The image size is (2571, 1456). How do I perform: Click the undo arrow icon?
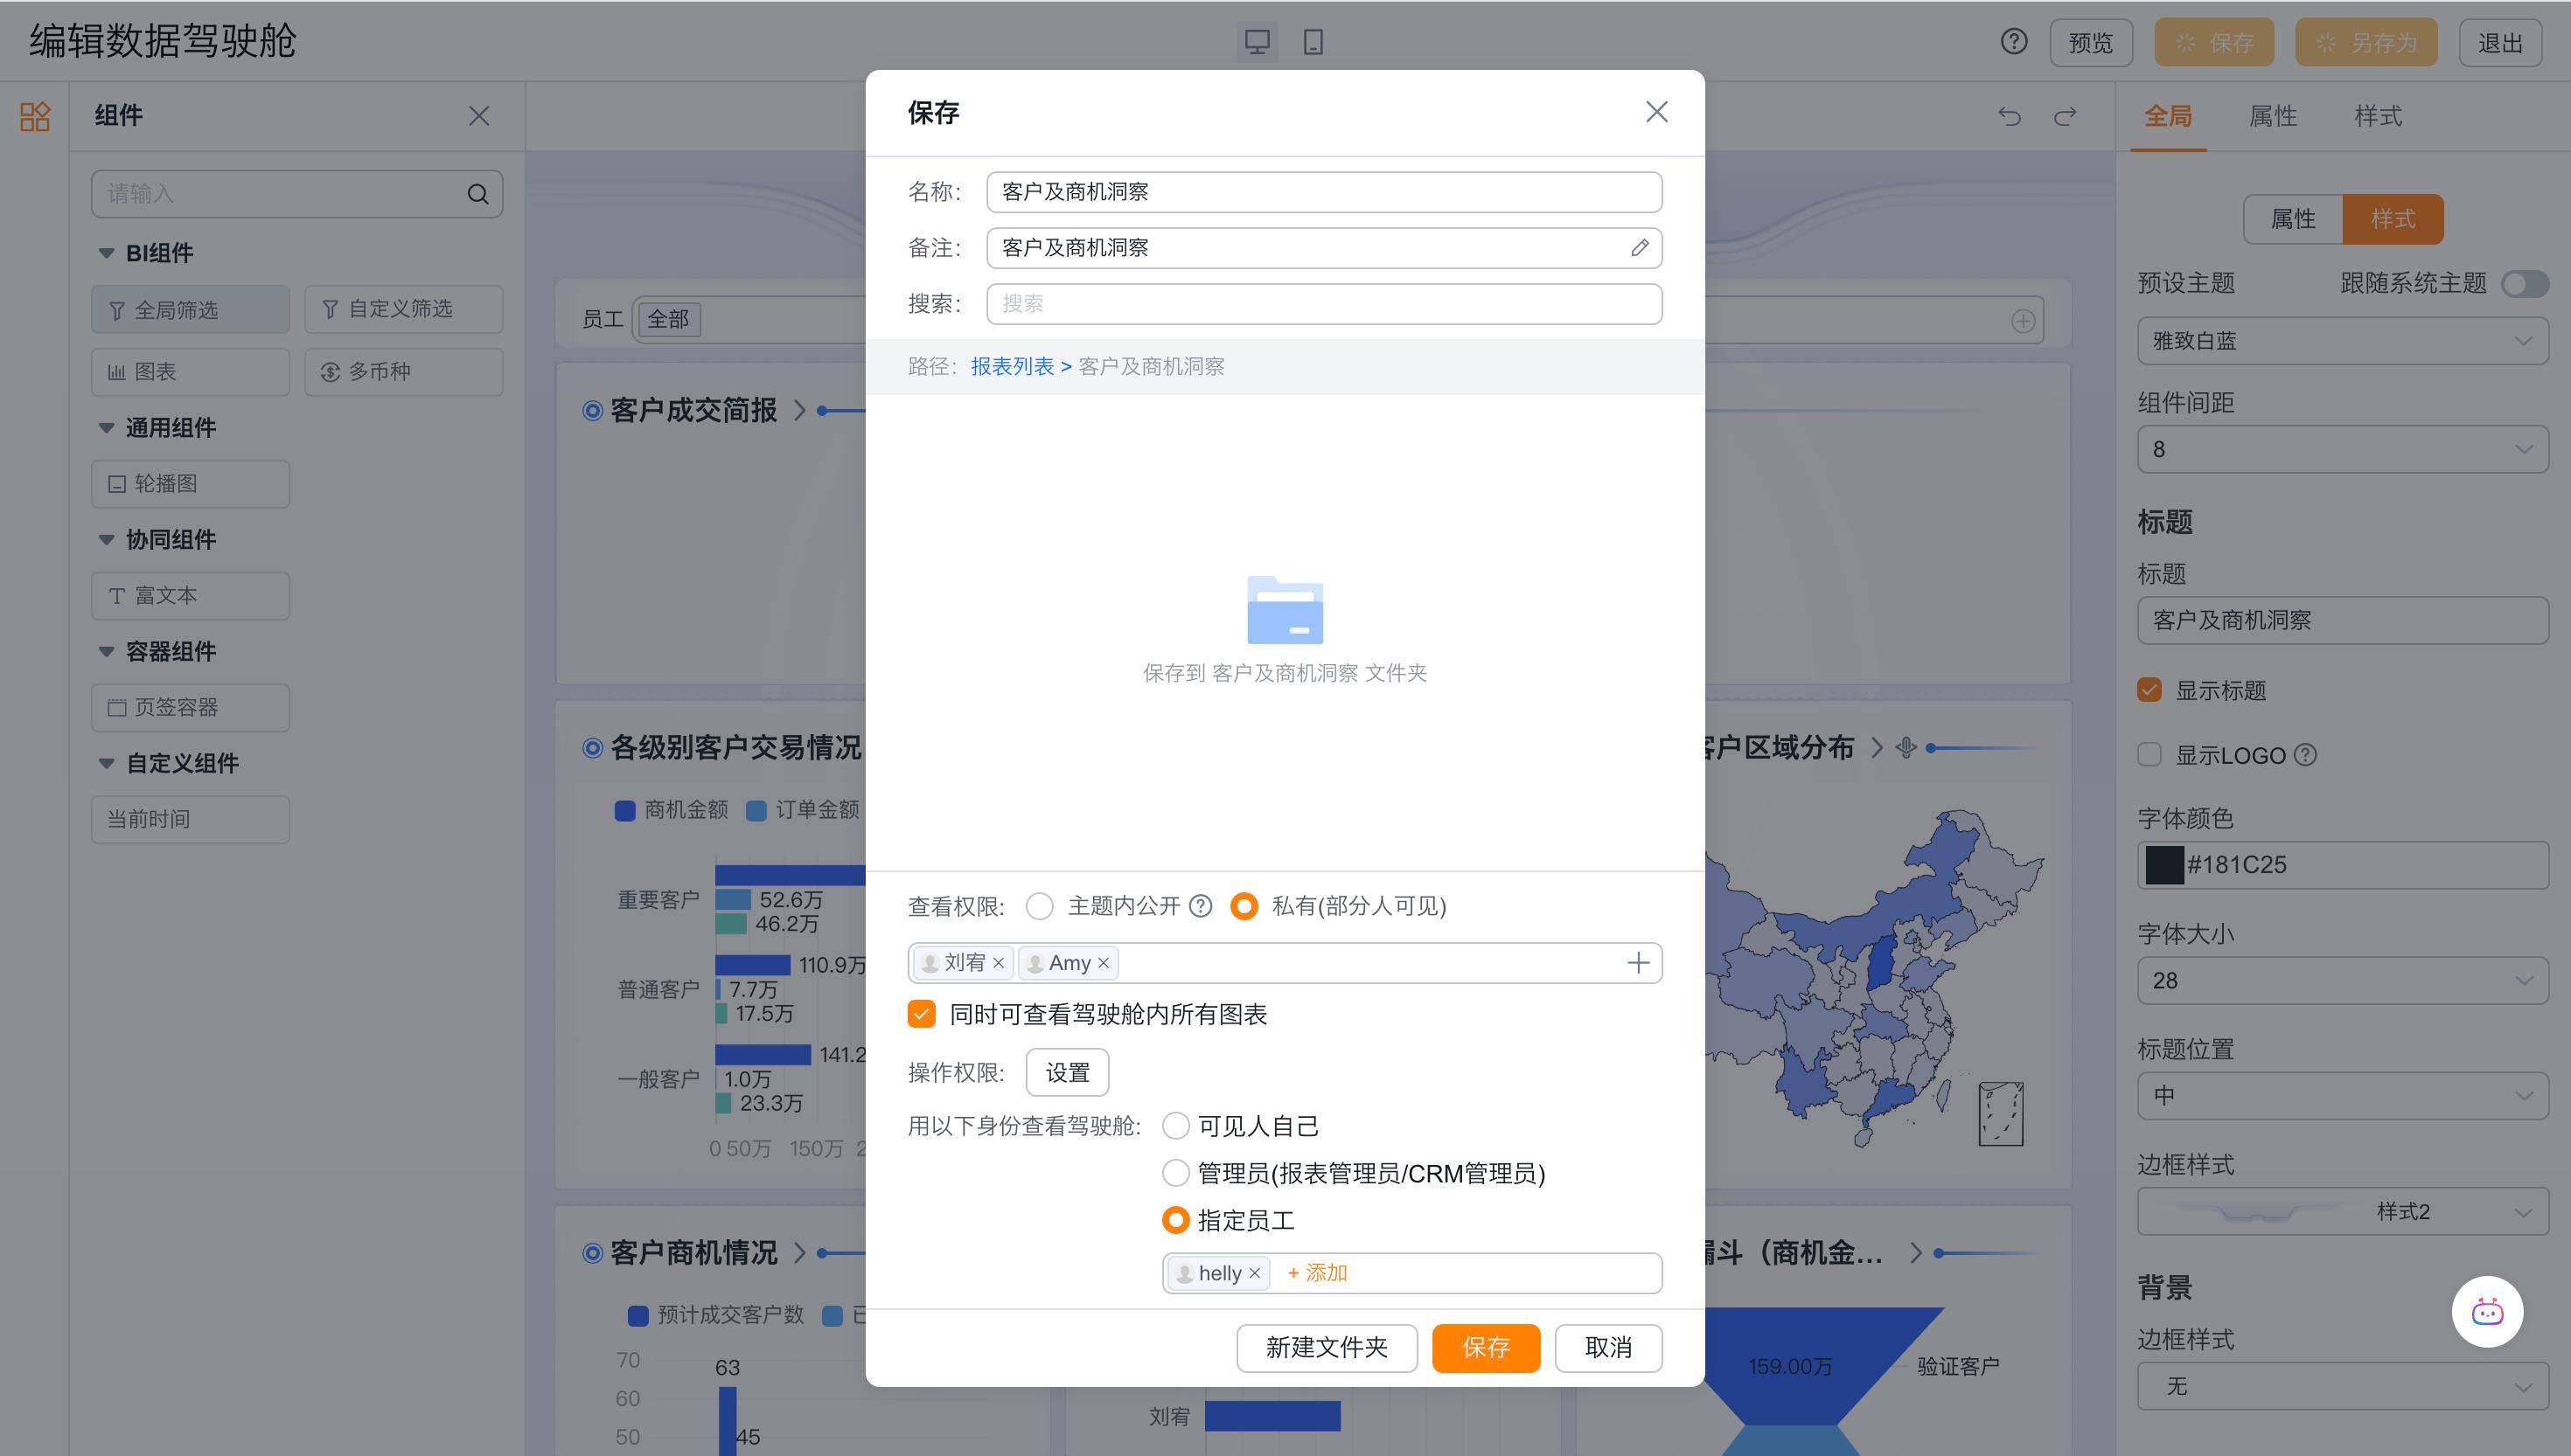click(2009, 116)
